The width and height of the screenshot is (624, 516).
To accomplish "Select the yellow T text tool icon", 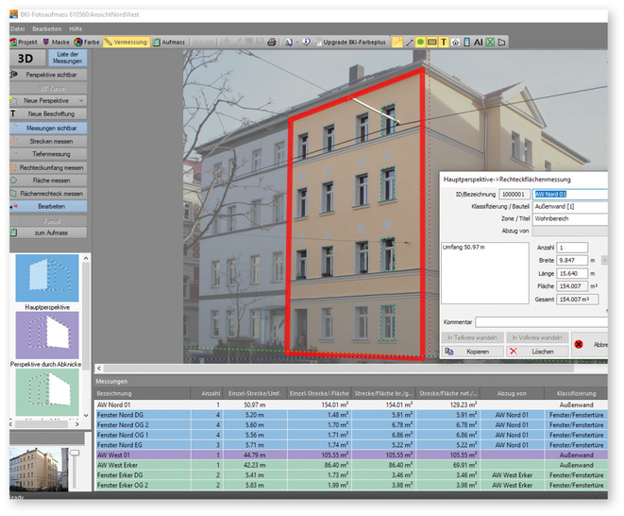I will click(x=443, y=43).
